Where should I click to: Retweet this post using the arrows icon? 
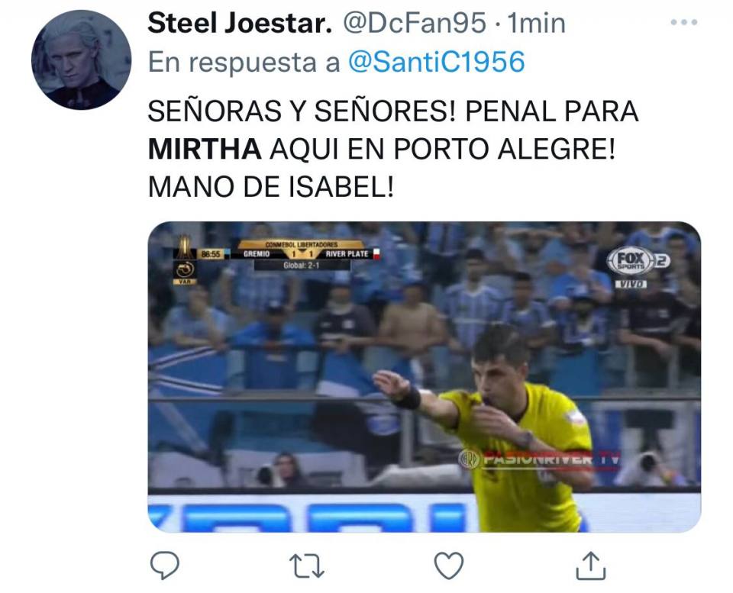point(307,566)
